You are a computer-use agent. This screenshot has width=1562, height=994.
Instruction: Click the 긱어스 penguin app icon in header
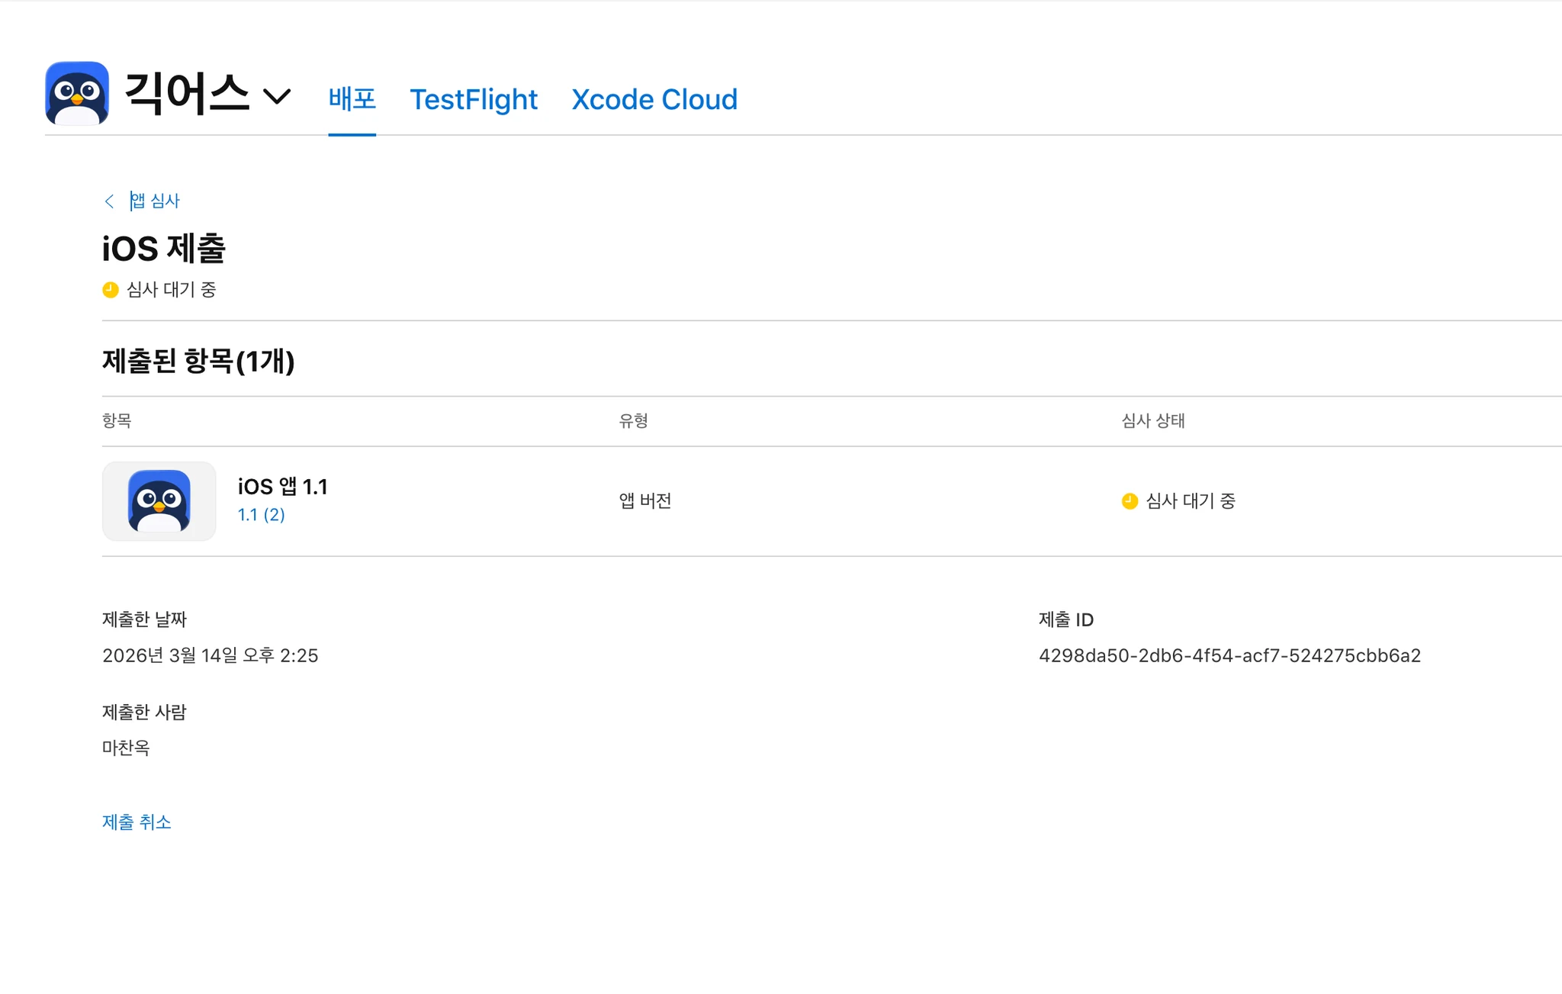coord(77,93)
